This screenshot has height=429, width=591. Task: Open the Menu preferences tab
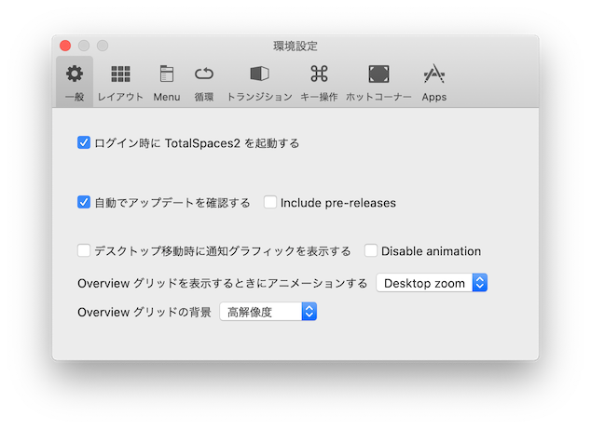(167, 82)
